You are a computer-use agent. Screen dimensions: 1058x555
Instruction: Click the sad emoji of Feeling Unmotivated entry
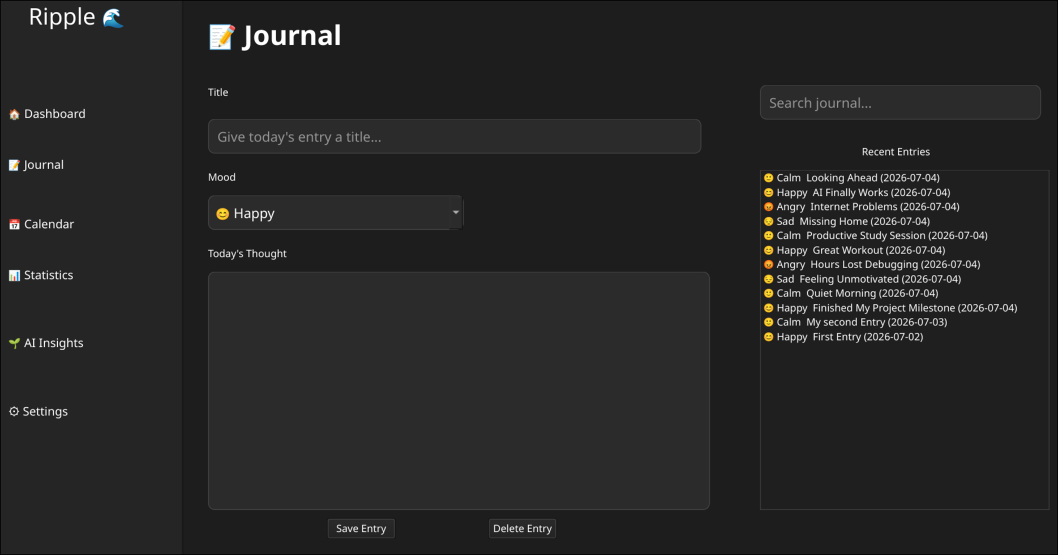pyautogui.click(x=768, y=279)
